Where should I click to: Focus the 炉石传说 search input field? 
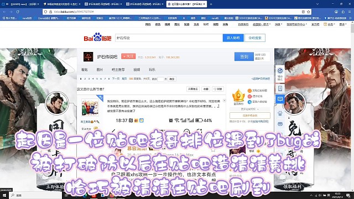[169, 38]
